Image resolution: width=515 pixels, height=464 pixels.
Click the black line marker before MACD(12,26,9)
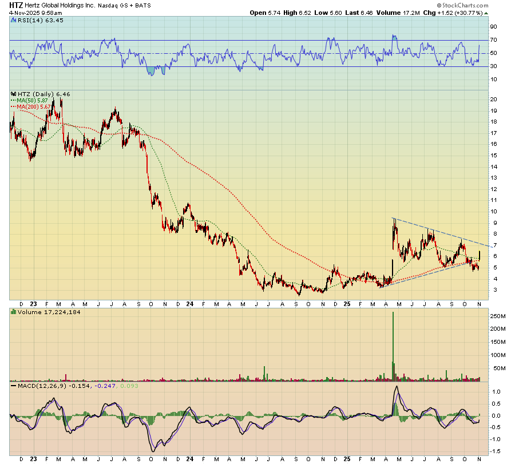pyautogui.click(x=14, y=386)
